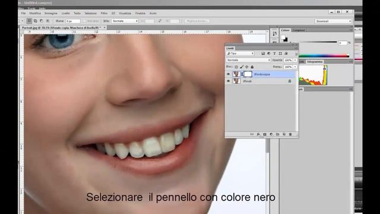Filter layers by adjustment layer icon

pyautogui.click(x=269, y=53)
